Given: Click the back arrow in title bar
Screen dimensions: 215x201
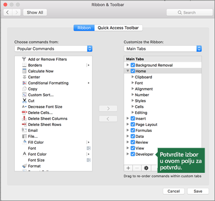Looking at the screenshot, I should tap(7, 12).
